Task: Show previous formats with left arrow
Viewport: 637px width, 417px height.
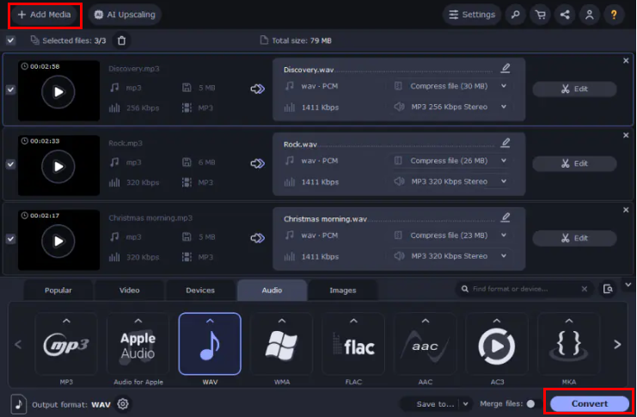Action: coord(18,345)
